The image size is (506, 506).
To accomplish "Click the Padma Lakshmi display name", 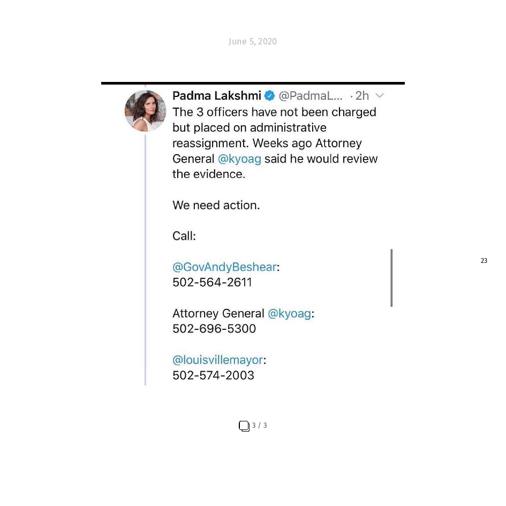I will (x=216, y=96).
